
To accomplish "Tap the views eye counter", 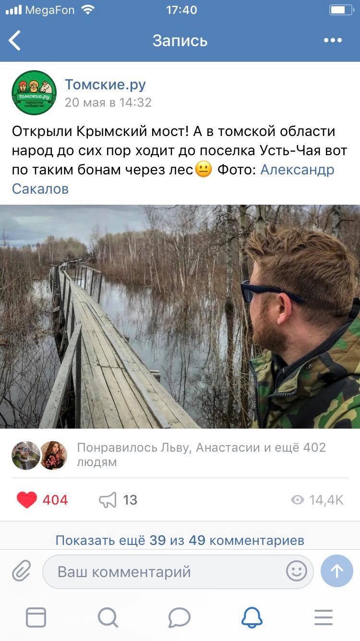I will pos(317,500).
